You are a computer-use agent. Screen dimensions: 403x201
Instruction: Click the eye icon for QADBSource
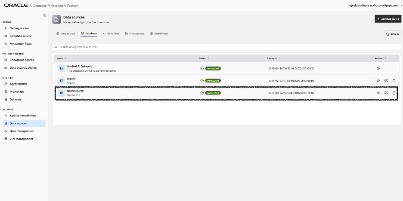378,93
